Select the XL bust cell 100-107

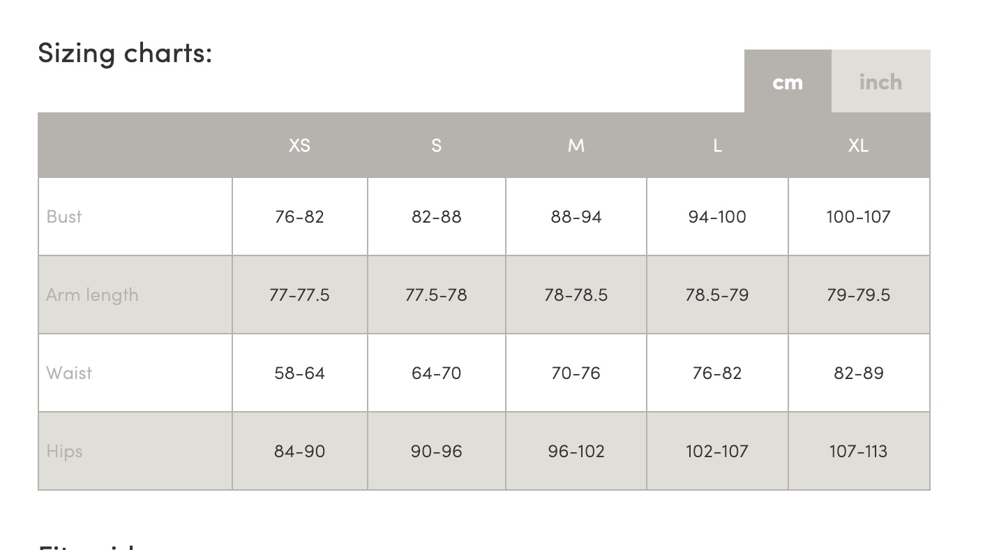click(x=858, y=216)
